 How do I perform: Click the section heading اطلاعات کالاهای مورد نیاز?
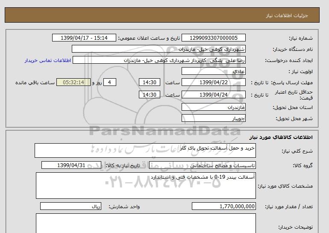281,137
